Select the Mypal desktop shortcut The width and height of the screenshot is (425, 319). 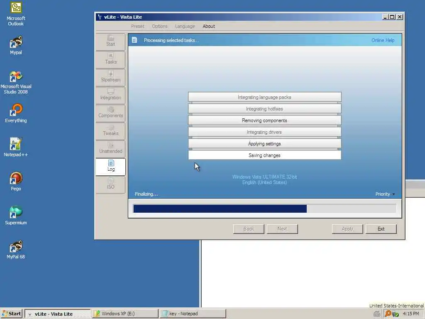click(x=16, y=45)
